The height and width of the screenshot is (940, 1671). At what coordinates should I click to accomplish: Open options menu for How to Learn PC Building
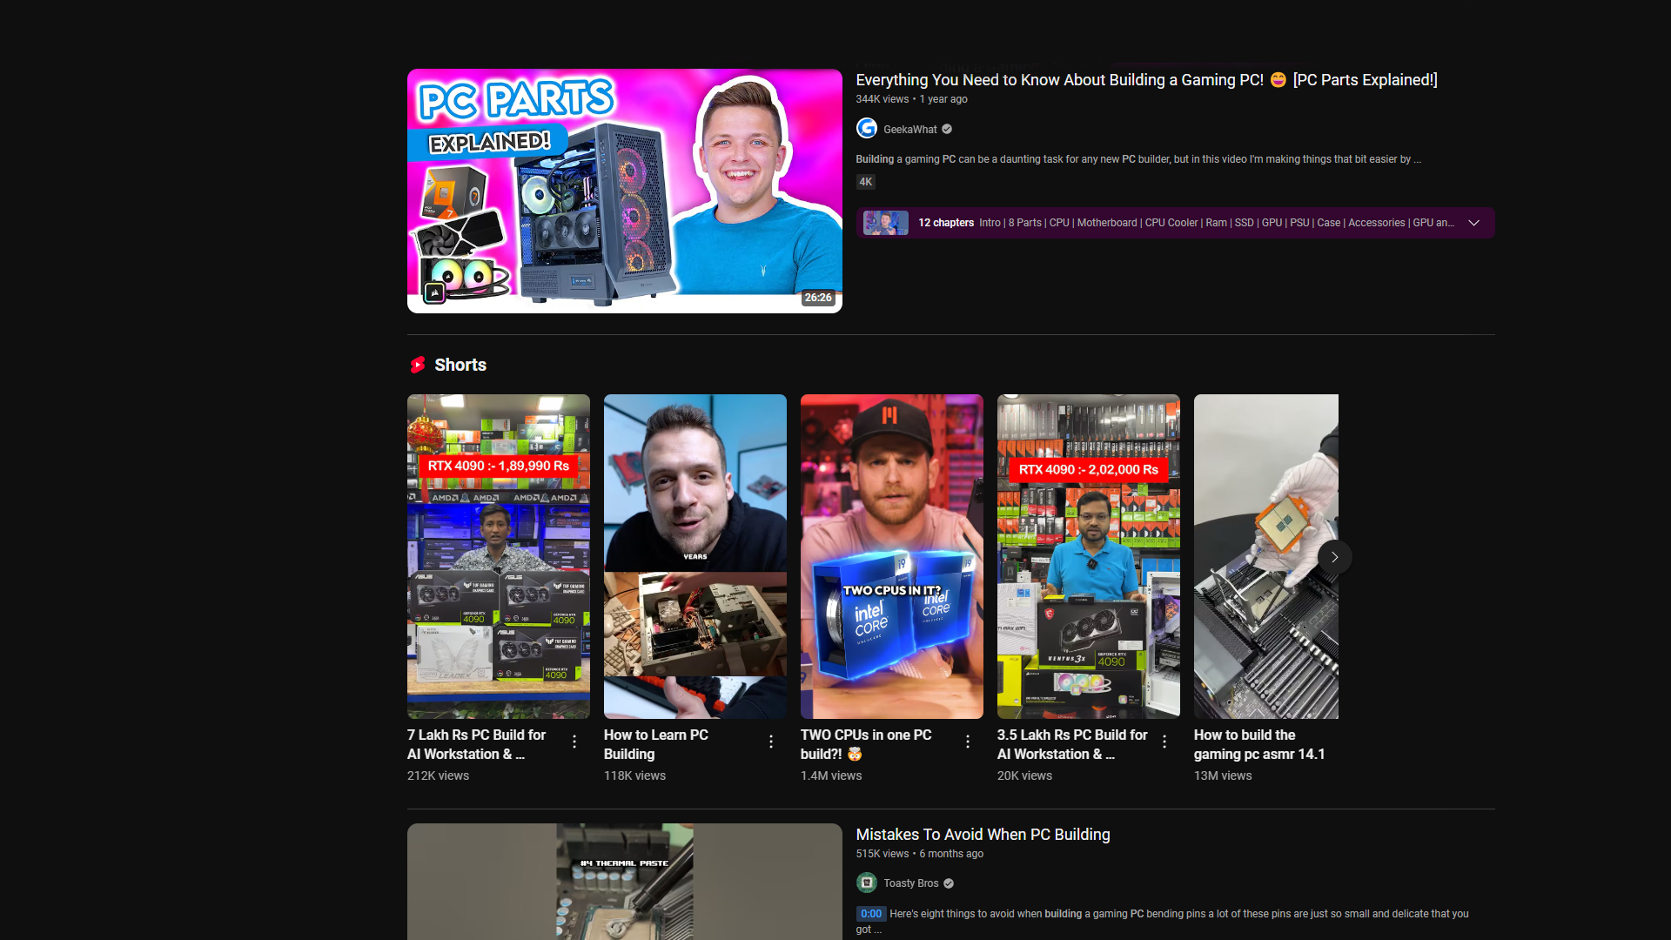[x=771, y=742]
